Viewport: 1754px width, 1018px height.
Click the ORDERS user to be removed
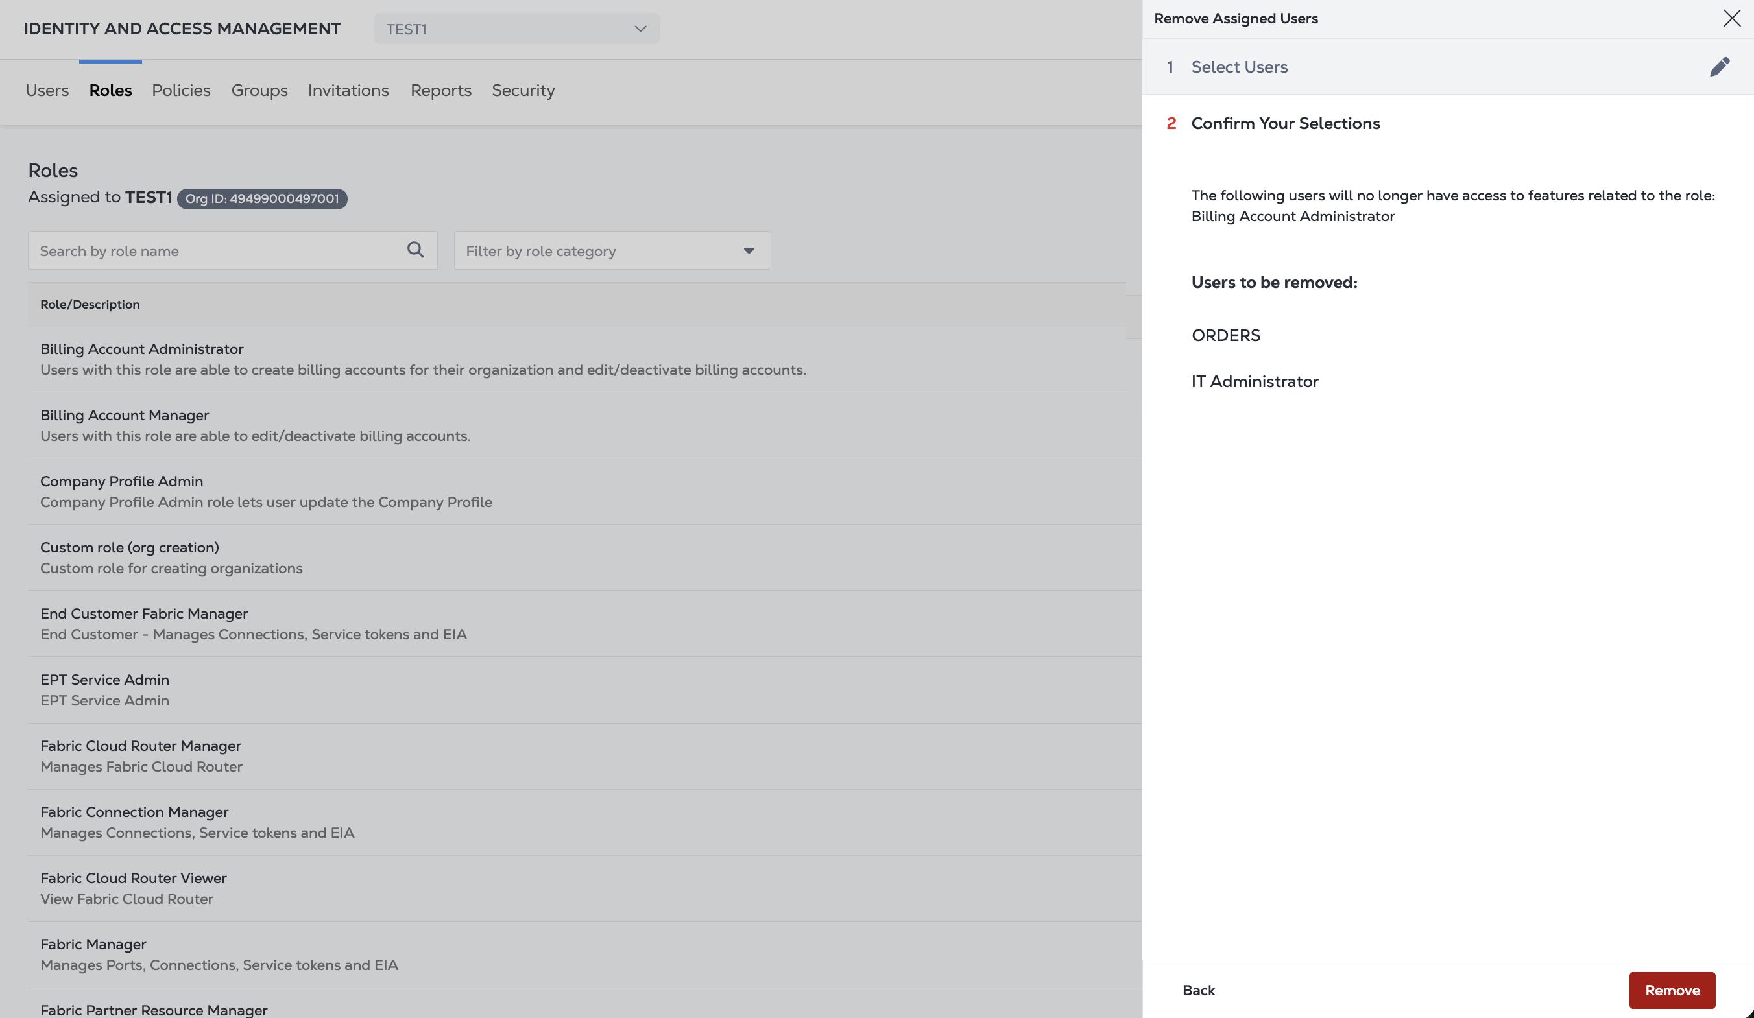[x=1226, y=335]
